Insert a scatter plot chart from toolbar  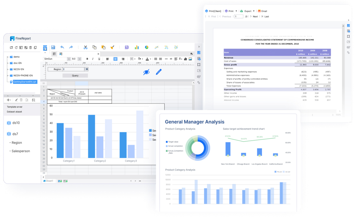pos(176,47)
